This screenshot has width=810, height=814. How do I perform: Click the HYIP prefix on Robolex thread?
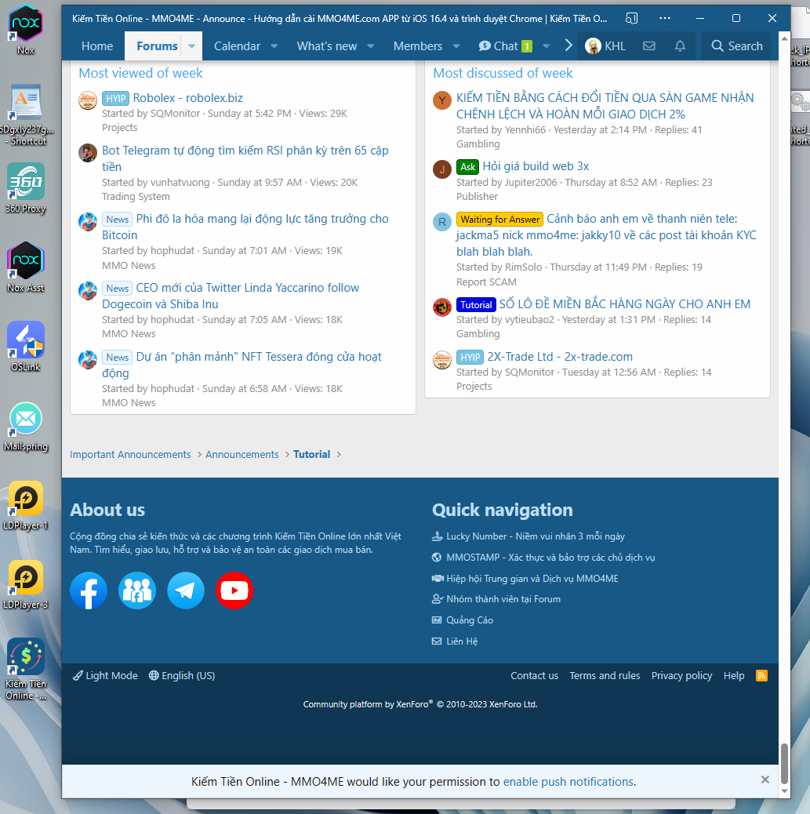pyautogui.click(x=116, y=98)
